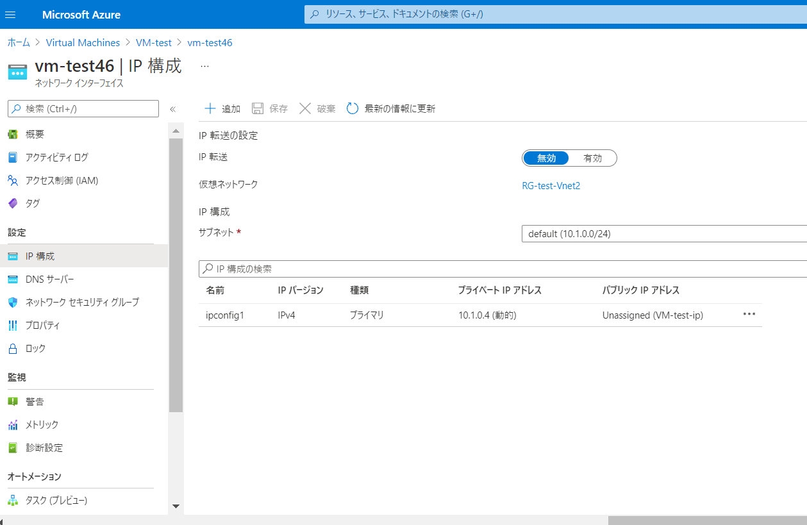The image size is (807, 525).
Task: Click the 最新の情報に更新 button label
Action: 400,109
